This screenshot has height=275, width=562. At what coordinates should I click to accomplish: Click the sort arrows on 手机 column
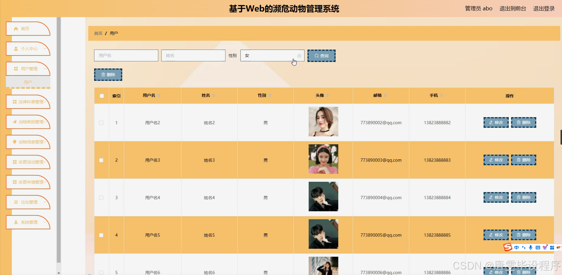click(442, 95)
